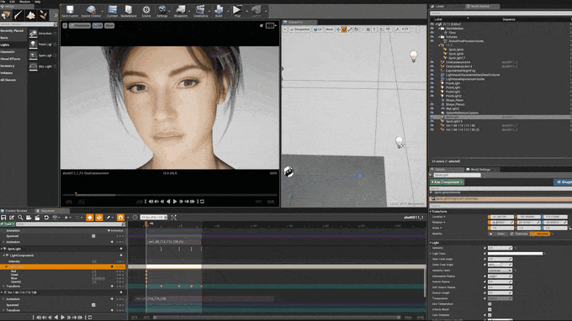Select the Paint mode brush icon
The image size is (572, 321).
19,15
